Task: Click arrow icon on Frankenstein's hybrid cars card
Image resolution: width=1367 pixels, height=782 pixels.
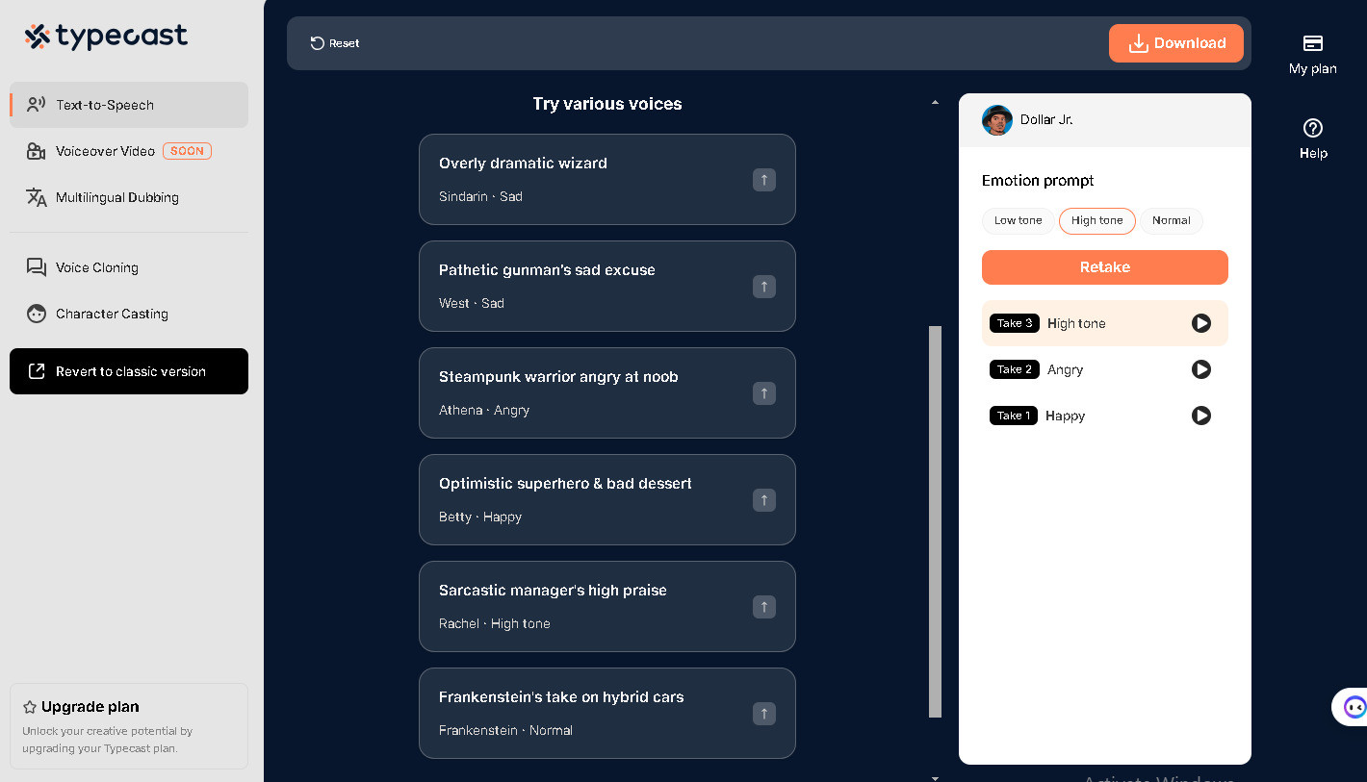Action: pyautogui.click(x=763, y=713)
